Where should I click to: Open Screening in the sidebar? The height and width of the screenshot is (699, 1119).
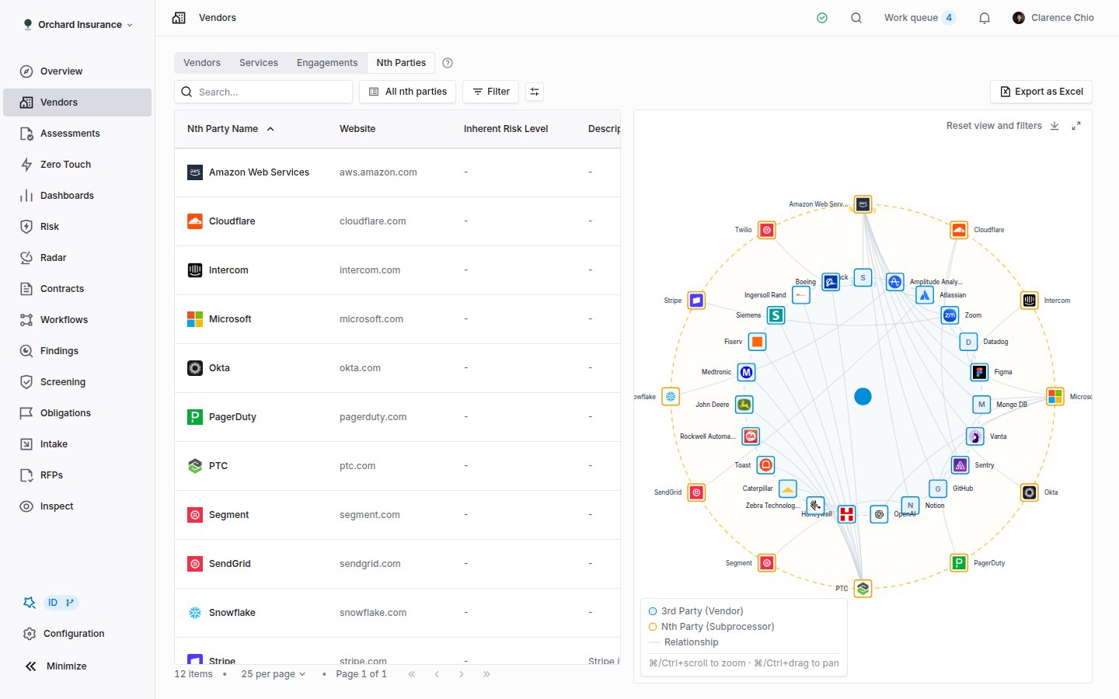[x=78, y=382]
